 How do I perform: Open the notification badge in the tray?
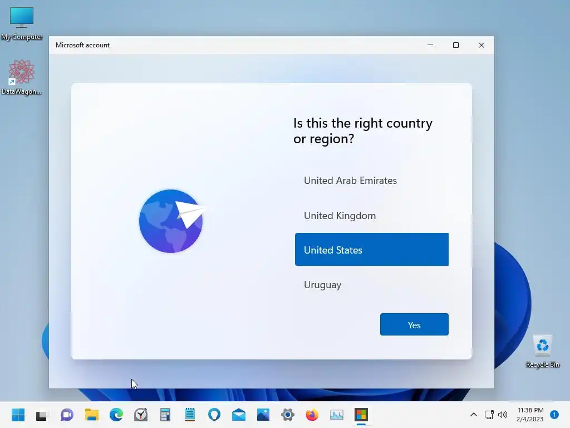pyautogui.click(x=554, y=415)
